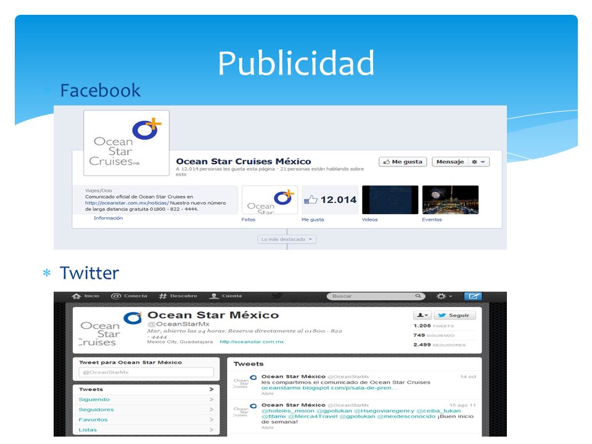Click the Twitter profile Ocean Star logo

[x=110, y=329]
